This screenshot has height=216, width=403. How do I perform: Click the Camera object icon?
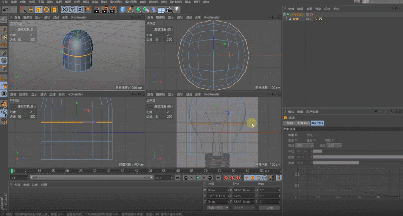click(x=169, y=9)
